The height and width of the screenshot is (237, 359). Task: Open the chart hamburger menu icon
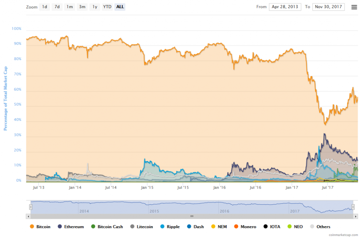354,7
